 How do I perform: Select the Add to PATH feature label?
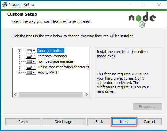(48, 72)
